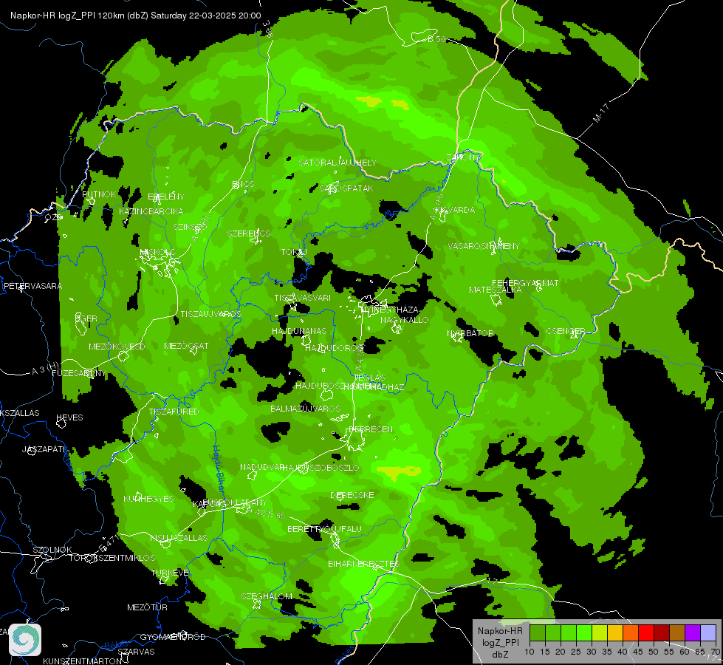Select the red 45-50 dBZ swatch
Image resolution: width=723 pixels, height=665 pixels.
646,633
